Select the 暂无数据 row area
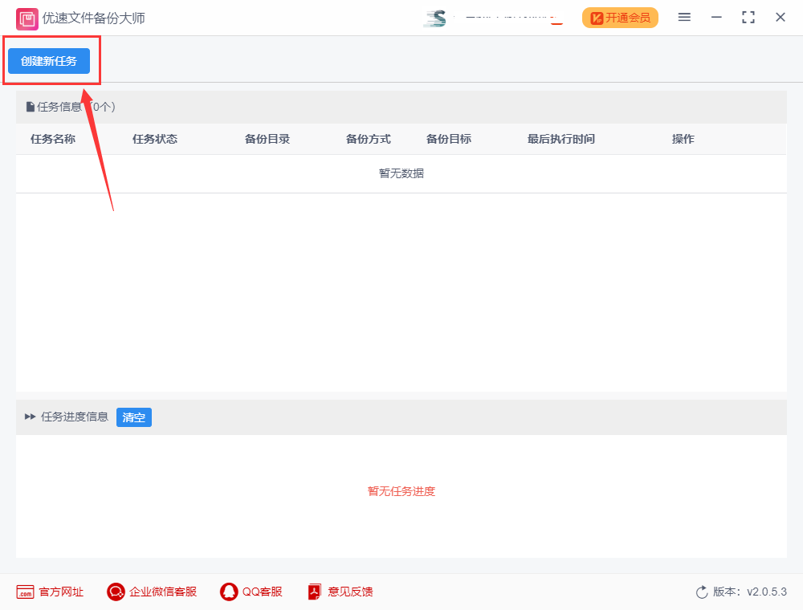The height and width of the screenshot is (610, 803). (400, 173)
